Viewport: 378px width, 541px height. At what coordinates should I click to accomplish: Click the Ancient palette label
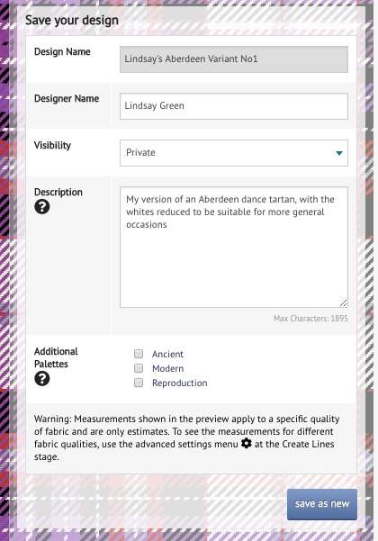pos(167,354)
